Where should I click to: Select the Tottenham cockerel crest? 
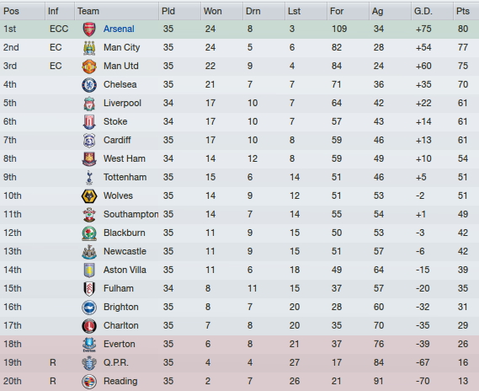(x=89, y=178)
